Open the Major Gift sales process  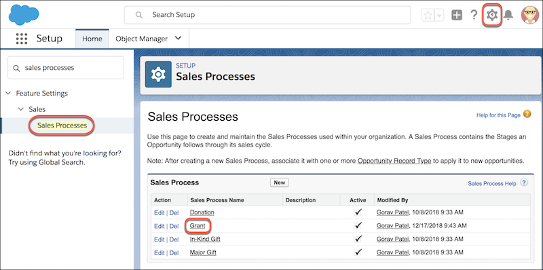click(x=203, y=252)
